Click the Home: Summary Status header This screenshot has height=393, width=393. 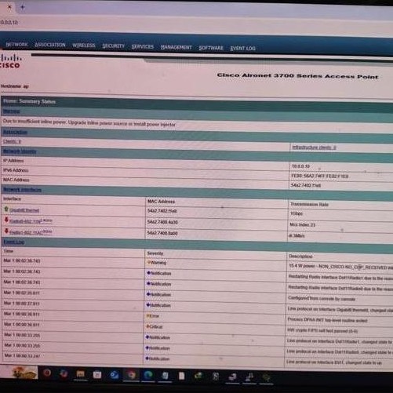[x=29, y=101]
